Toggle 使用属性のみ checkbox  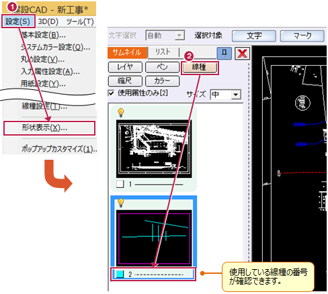coord(111,93)
